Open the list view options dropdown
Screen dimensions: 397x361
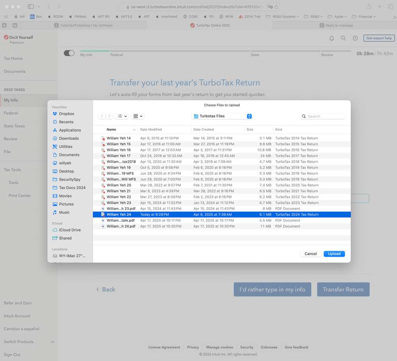click(x=122, y=116)
